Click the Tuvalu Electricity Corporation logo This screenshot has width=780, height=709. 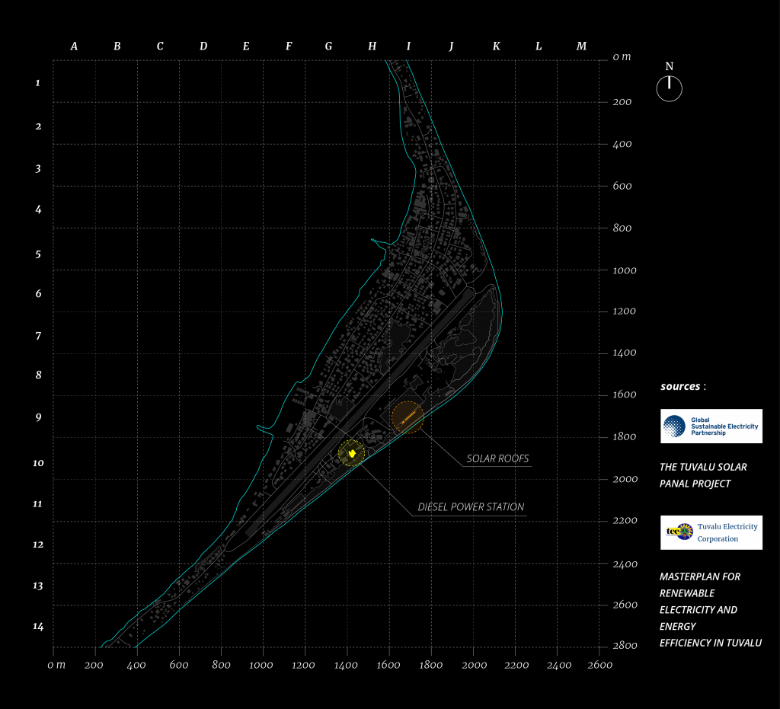tap(711, 532)
